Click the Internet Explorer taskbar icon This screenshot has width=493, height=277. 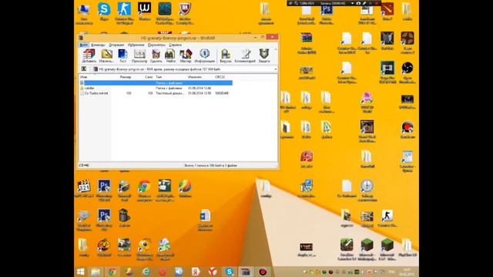146,272
